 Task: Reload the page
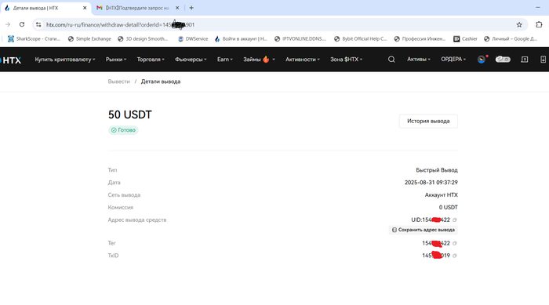click(22, 24)
